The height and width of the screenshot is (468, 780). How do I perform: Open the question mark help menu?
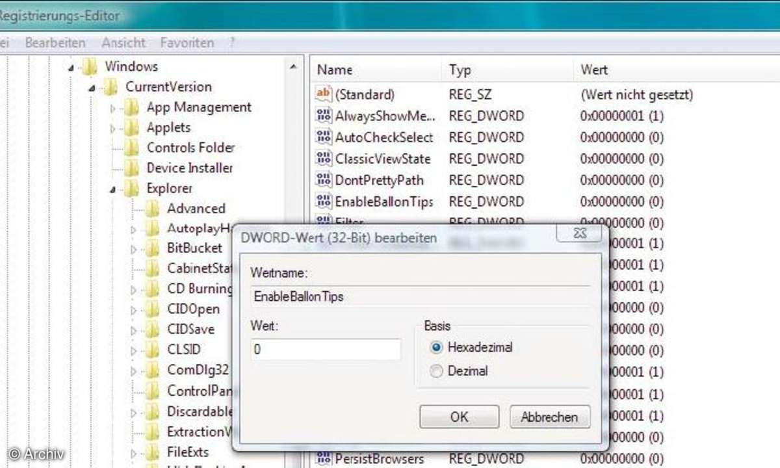click(x=232, y=43)
